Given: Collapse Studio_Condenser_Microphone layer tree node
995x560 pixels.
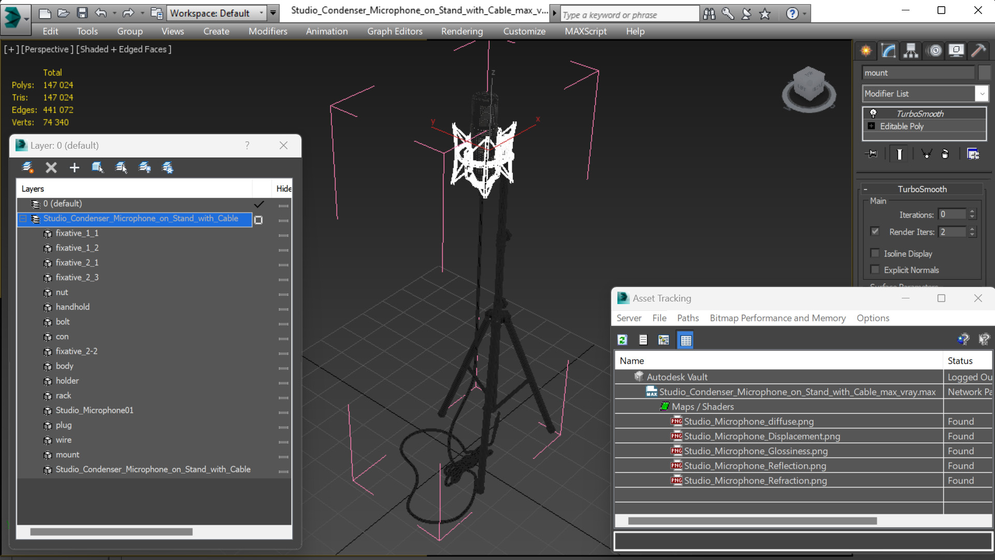Looking at the screenshot, I should pos(23,219).
